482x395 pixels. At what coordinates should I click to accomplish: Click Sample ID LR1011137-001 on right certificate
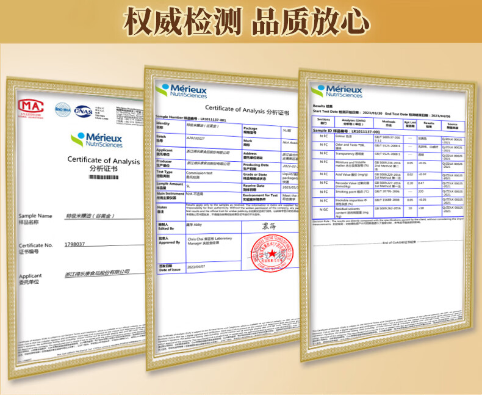click(x=347, y=131)
